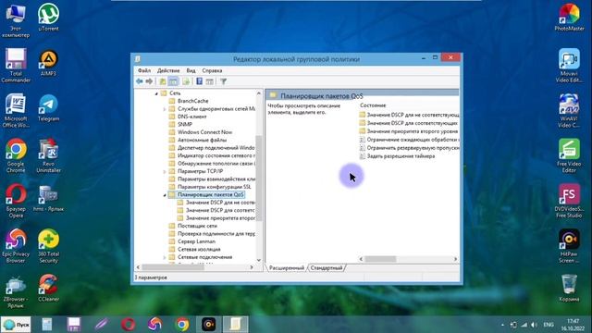Collapse the Планировщик пакетов QoS node
This screenshot has height=333, width=592.
click(x=165, y=195)
